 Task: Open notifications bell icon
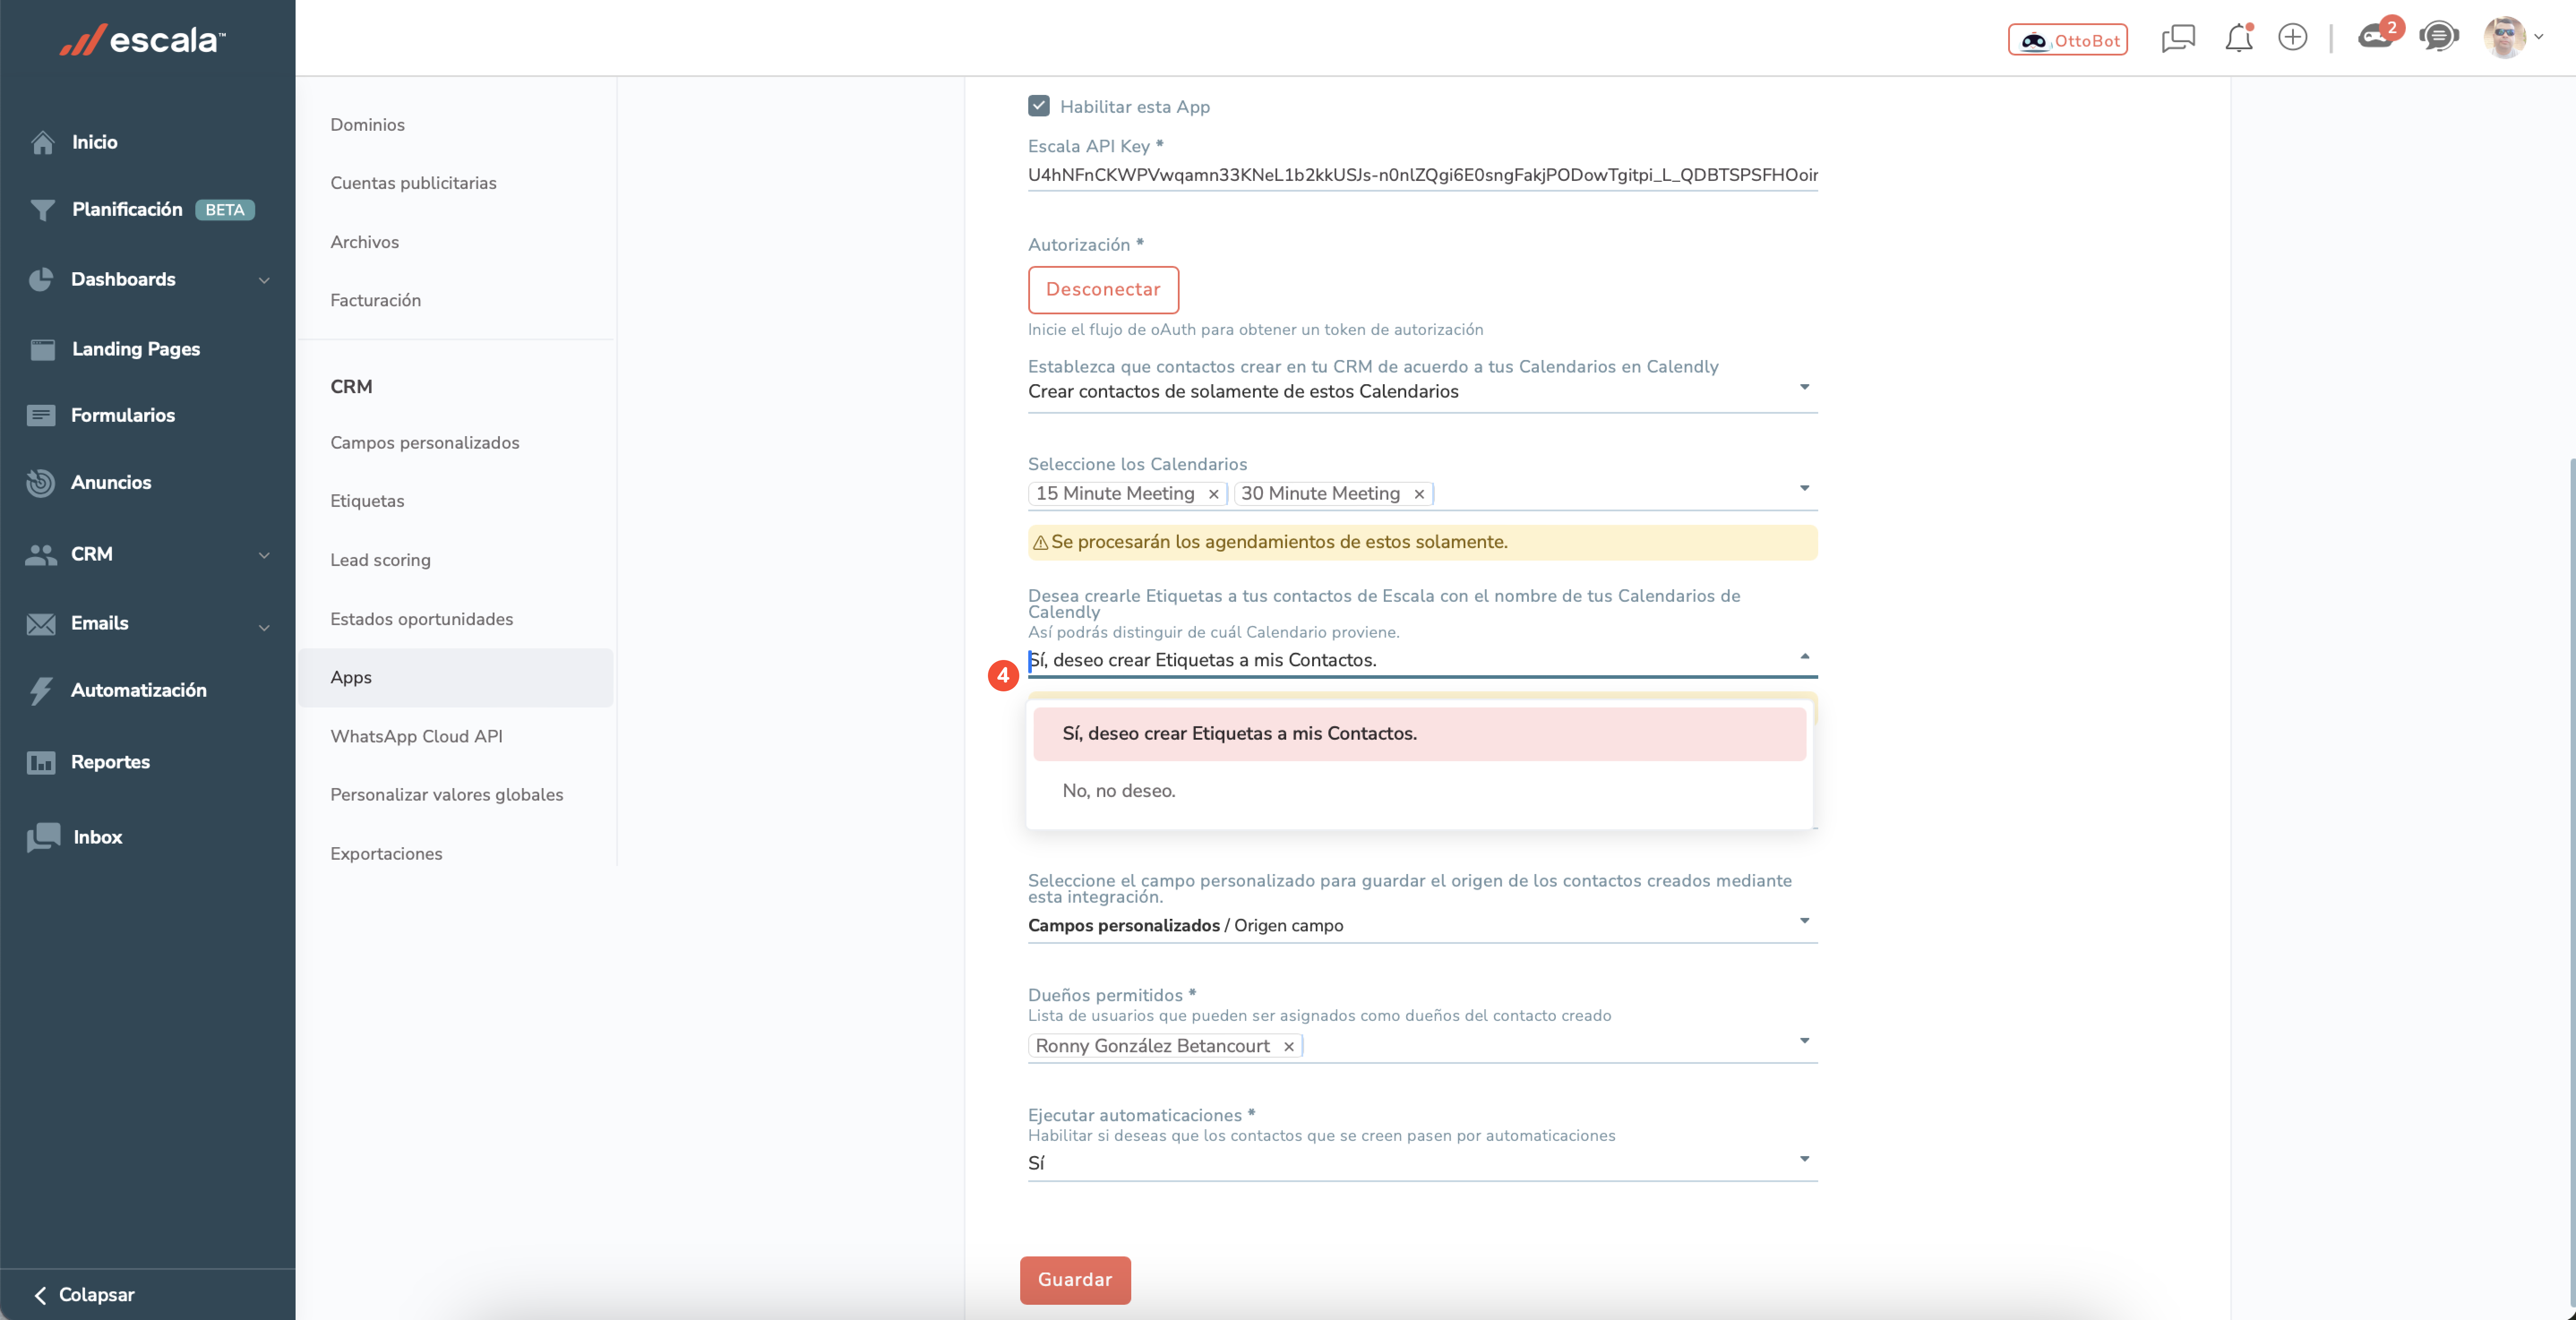(x=2239, y=38)
